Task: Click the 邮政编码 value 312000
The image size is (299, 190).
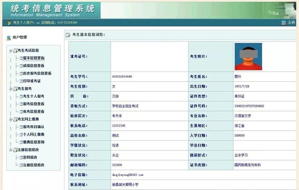Action: click(117, 165)
